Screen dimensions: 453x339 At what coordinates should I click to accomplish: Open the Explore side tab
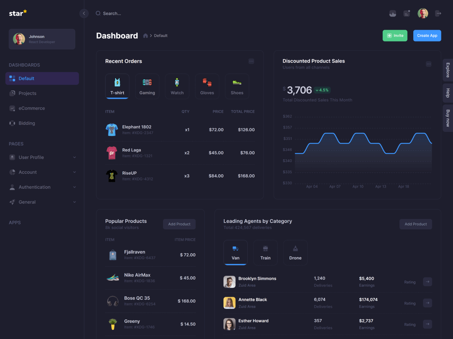[448, 70]
